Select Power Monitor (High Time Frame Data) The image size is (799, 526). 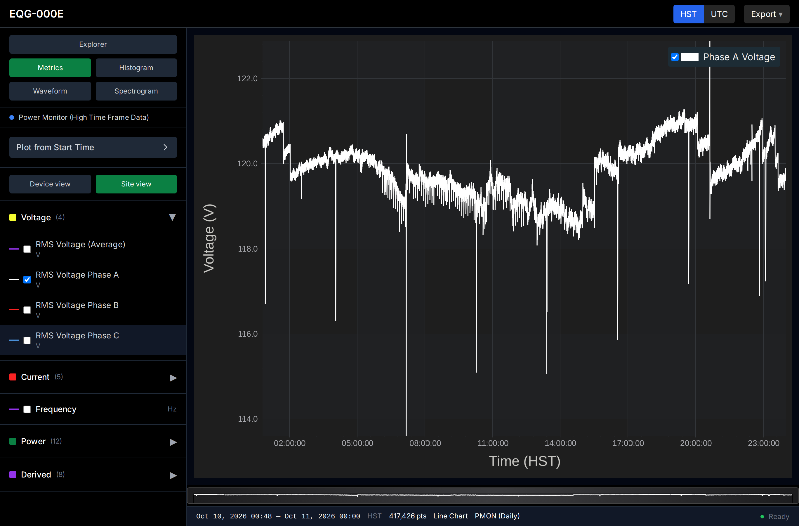point(84,117)
